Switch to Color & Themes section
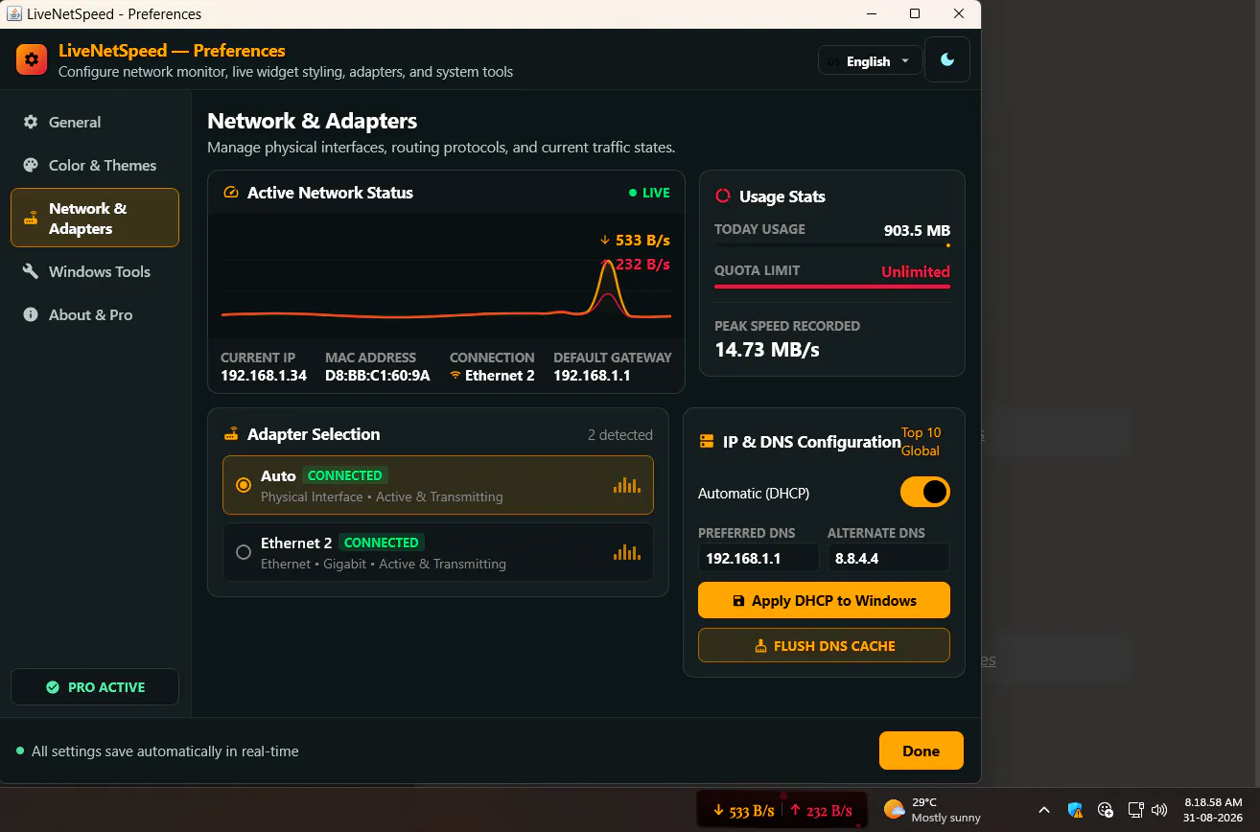The image size is (1260, 832). click(x=94, y=165)
